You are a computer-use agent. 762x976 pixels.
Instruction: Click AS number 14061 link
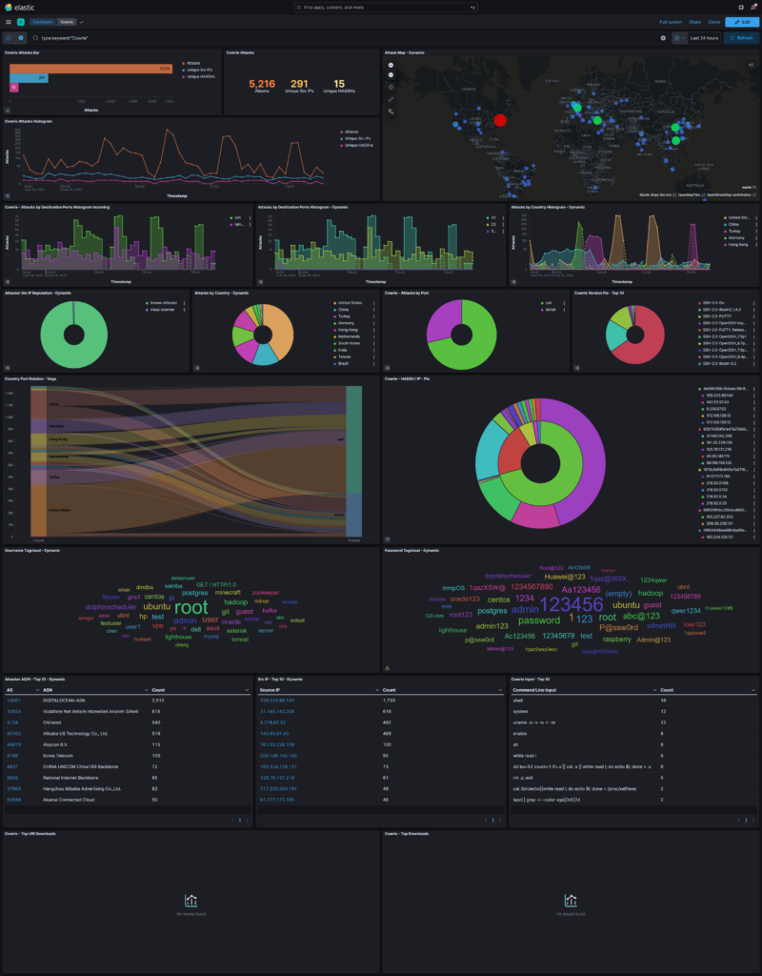pyautogui.click(x=13, y=701)
